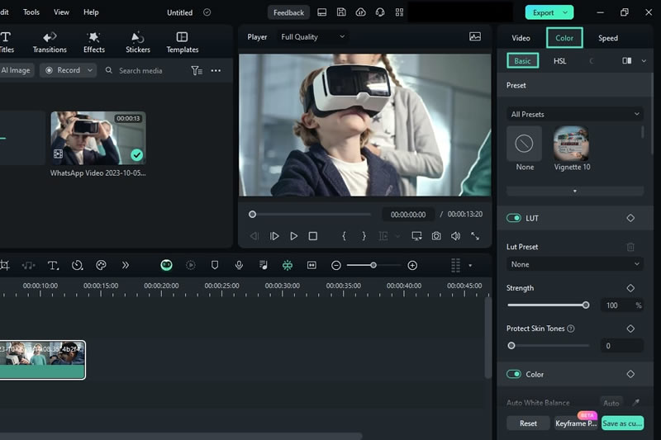
Task: Add keyframe diamond for Protect Skin Tones
Action: [630, 329]
